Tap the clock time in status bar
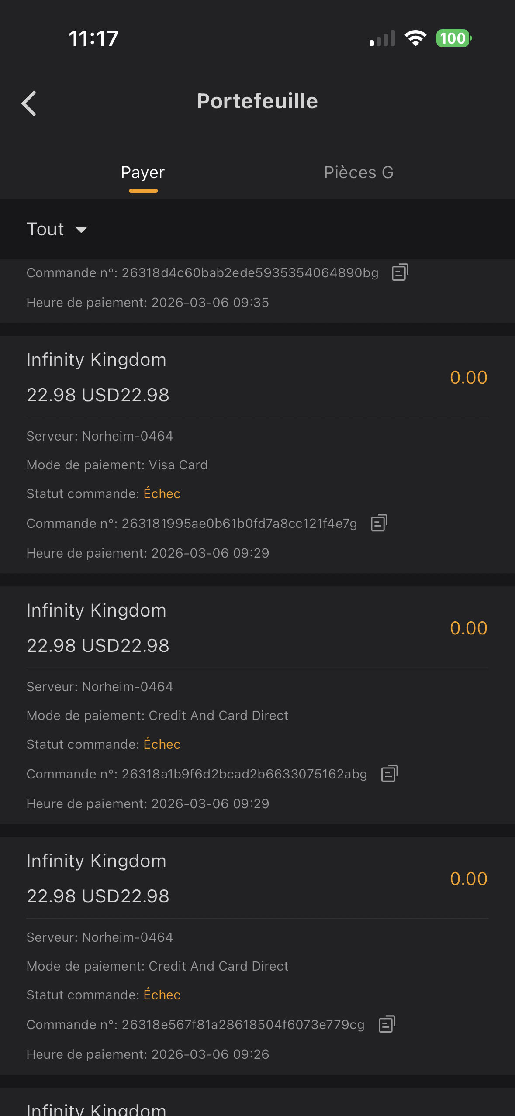Viewport: 515px width, 1116px height. pos(93,38)
